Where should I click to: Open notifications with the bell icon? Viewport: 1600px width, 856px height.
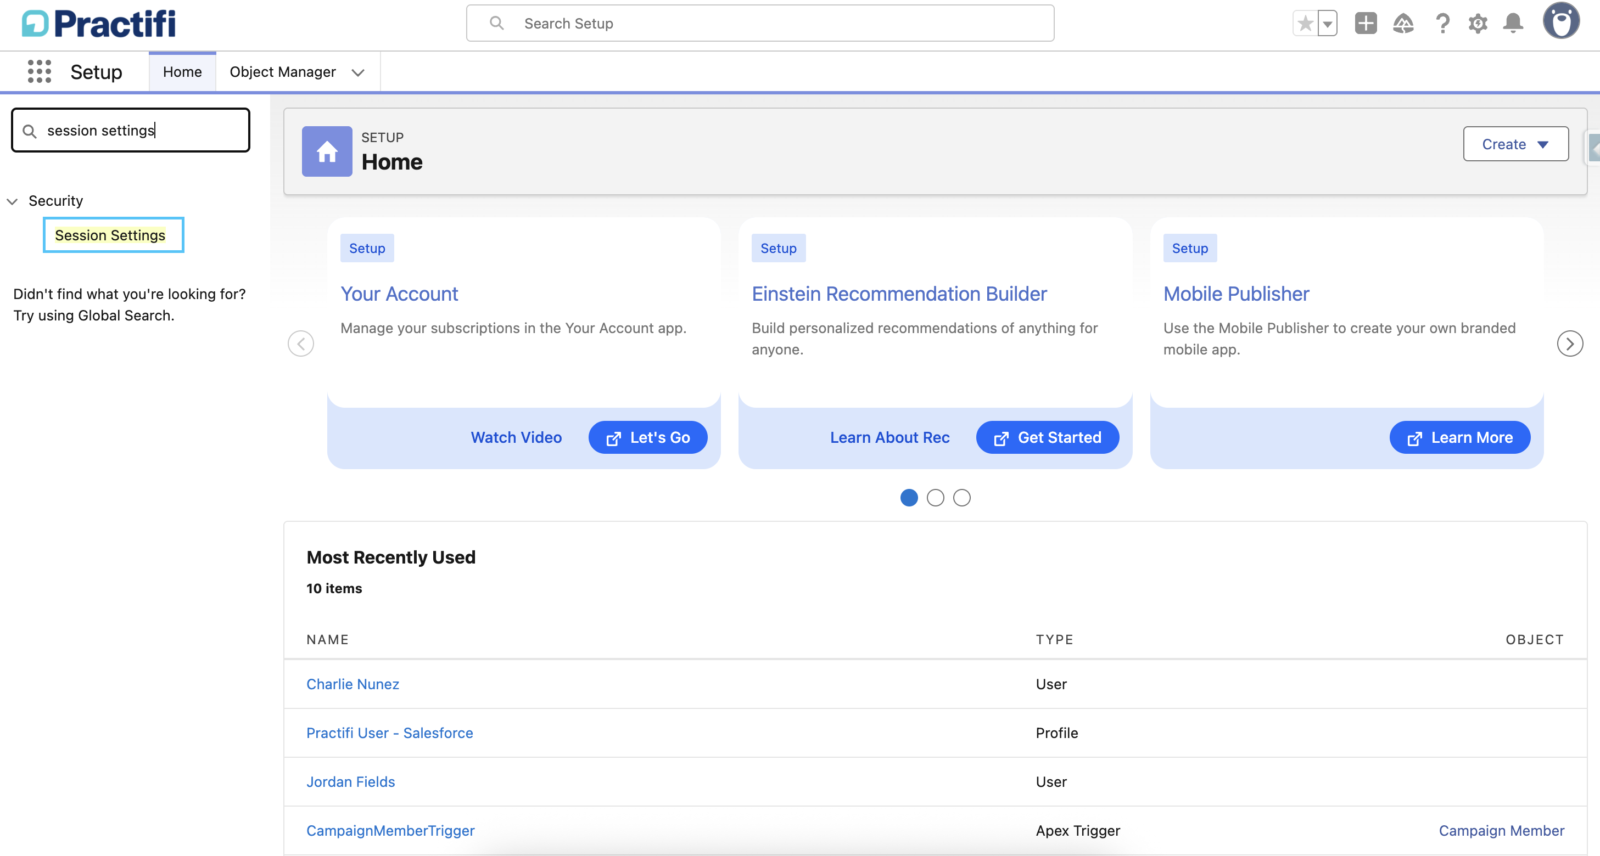point(1514,23)
